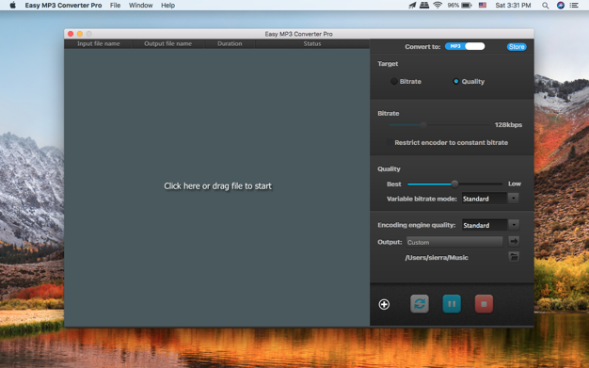Open Siri from the menu bar

pos(561,6)
